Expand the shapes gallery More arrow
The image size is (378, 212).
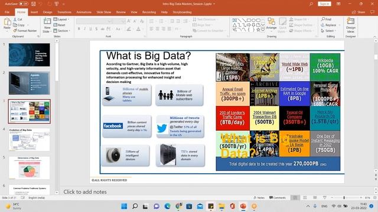263,30
